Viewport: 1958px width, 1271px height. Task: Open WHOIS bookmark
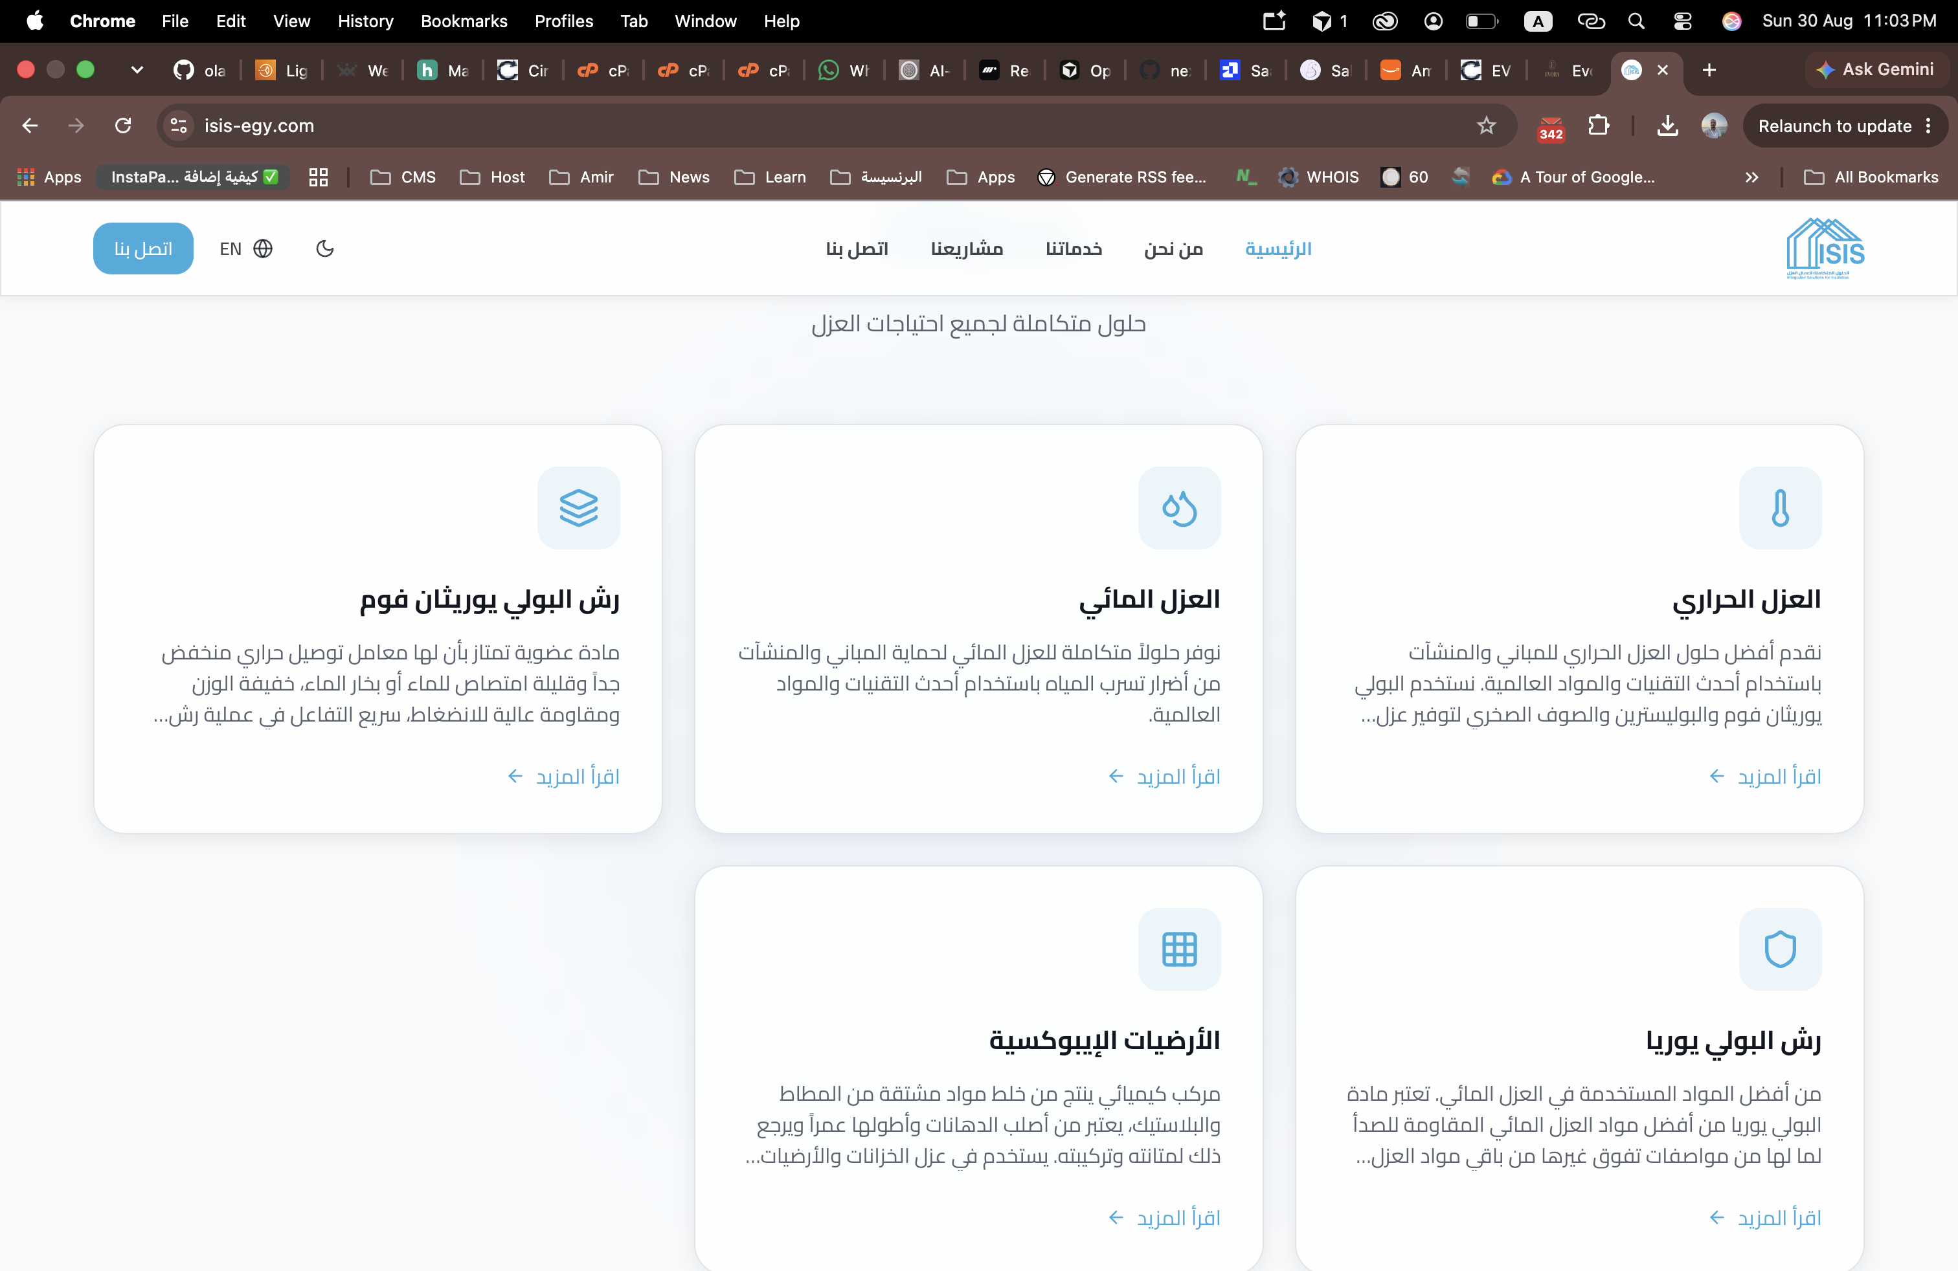coord(1319,177)
